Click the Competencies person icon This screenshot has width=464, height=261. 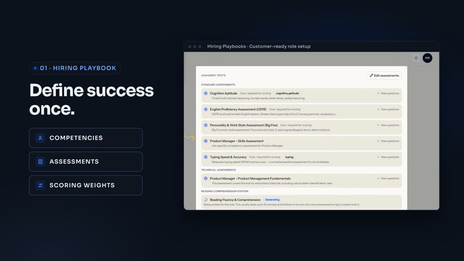(40, 138)
